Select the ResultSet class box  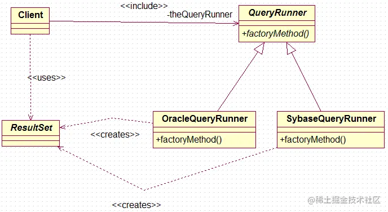(30, 133)
